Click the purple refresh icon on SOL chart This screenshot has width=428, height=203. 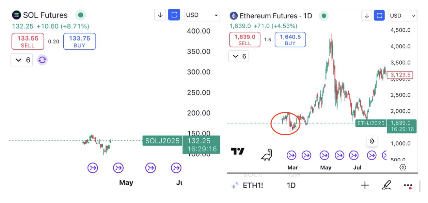pos(42,60)
